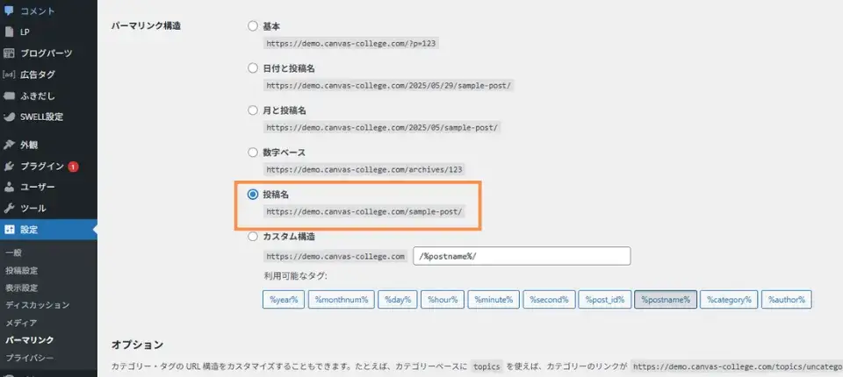Click the red plugin update badge
The height and width of the screenshot is (377, 843).
tap(73, 167)
